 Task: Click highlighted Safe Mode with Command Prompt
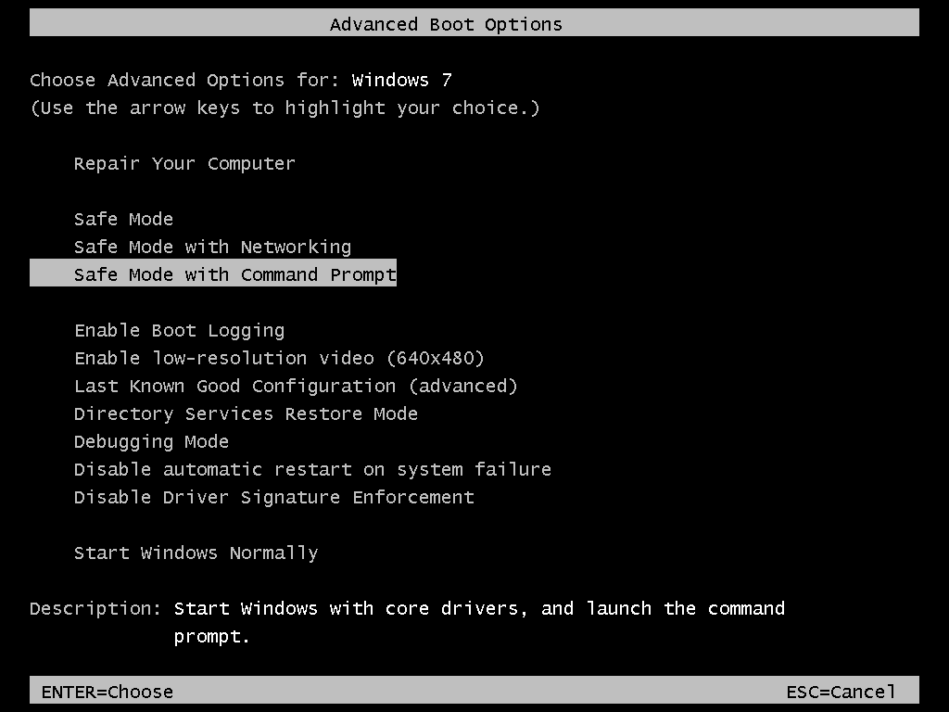click(234, 274)
